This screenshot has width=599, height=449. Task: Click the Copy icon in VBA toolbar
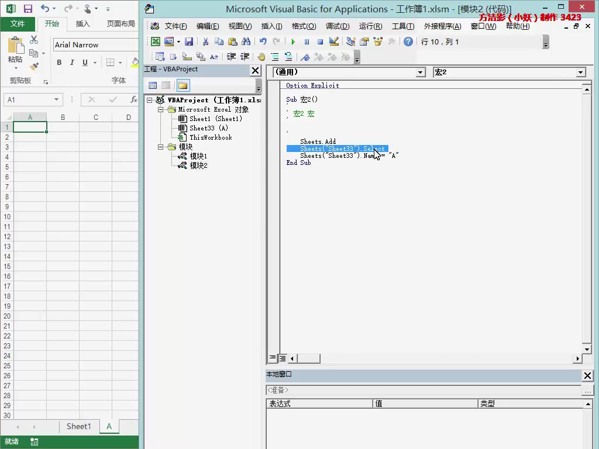[x=219, y=42]
